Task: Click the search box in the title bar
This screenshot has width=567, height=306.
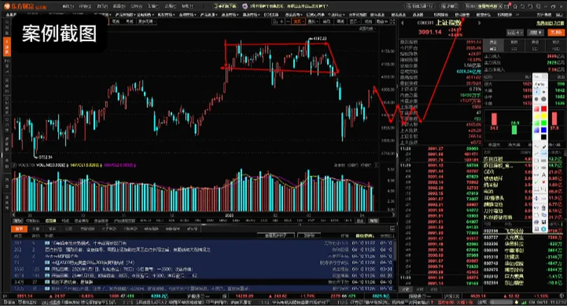Action: point(419,6)
